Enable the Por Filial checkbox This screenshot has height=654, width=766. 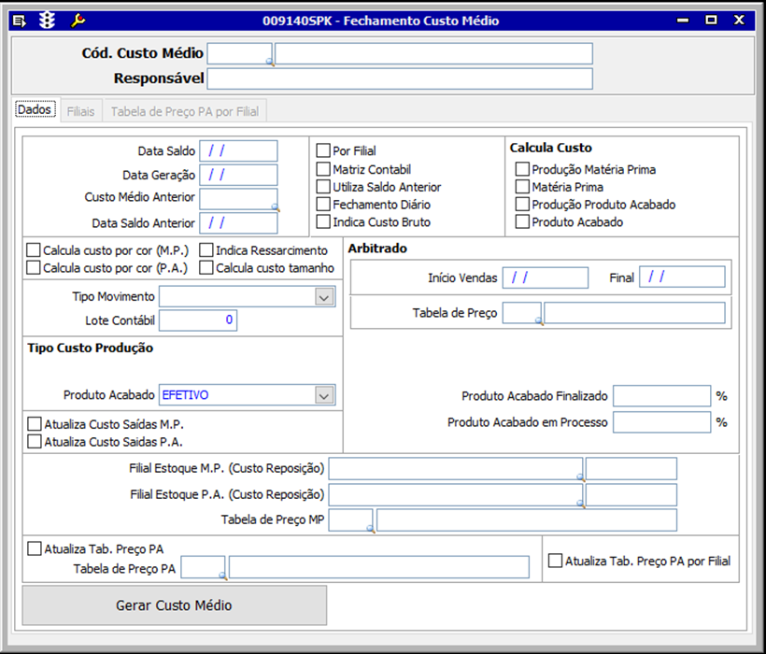323,151
